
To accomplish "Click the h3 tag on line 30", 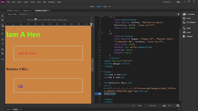I will pyautogui.click(x=110, y=94).
